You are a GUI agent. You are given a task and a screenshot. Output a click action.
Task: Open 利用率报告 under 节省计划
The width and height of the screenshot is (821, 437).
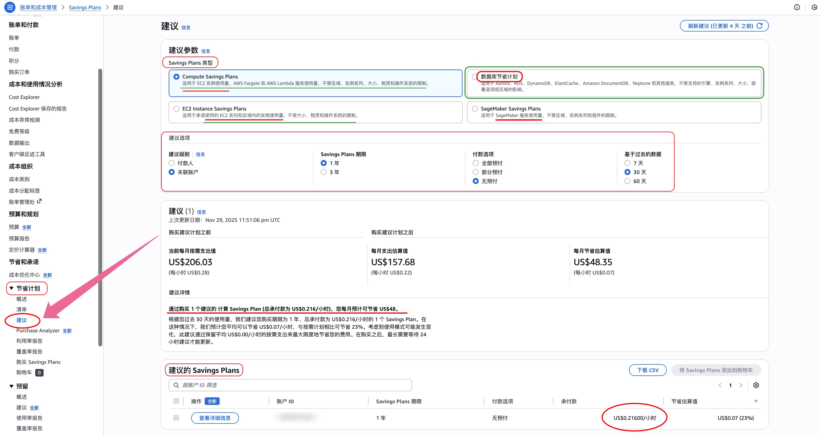tap(29, 341)
